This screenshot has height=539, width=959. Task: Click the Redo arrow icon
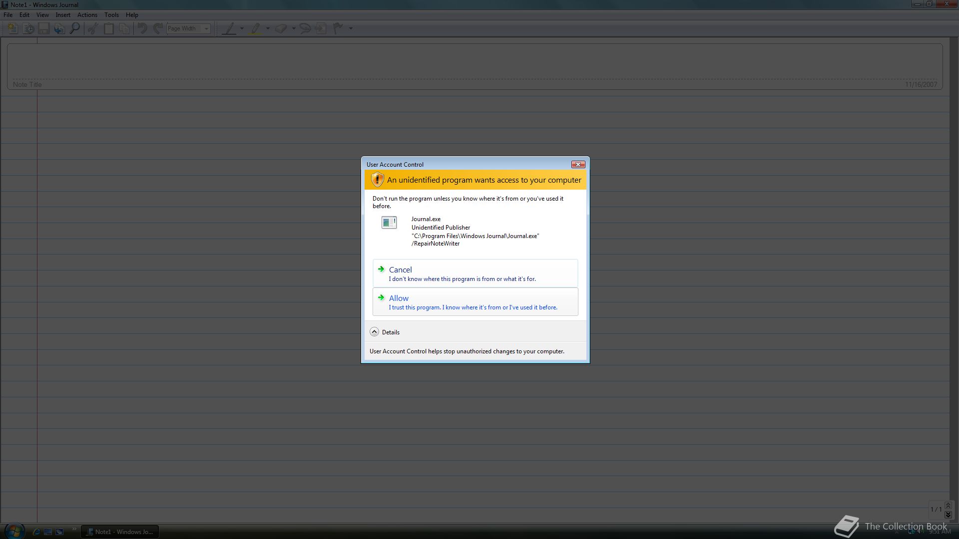click(x=158, y=28)
